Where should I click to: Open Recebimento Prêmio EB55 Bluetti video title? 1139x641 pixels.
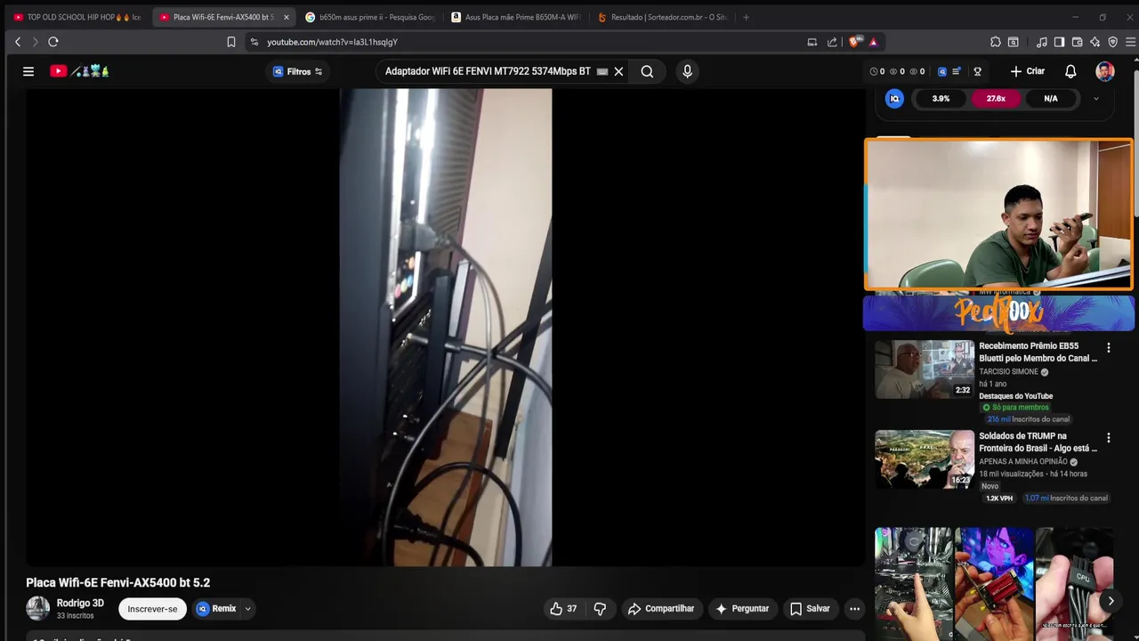tap(1038, 352)
